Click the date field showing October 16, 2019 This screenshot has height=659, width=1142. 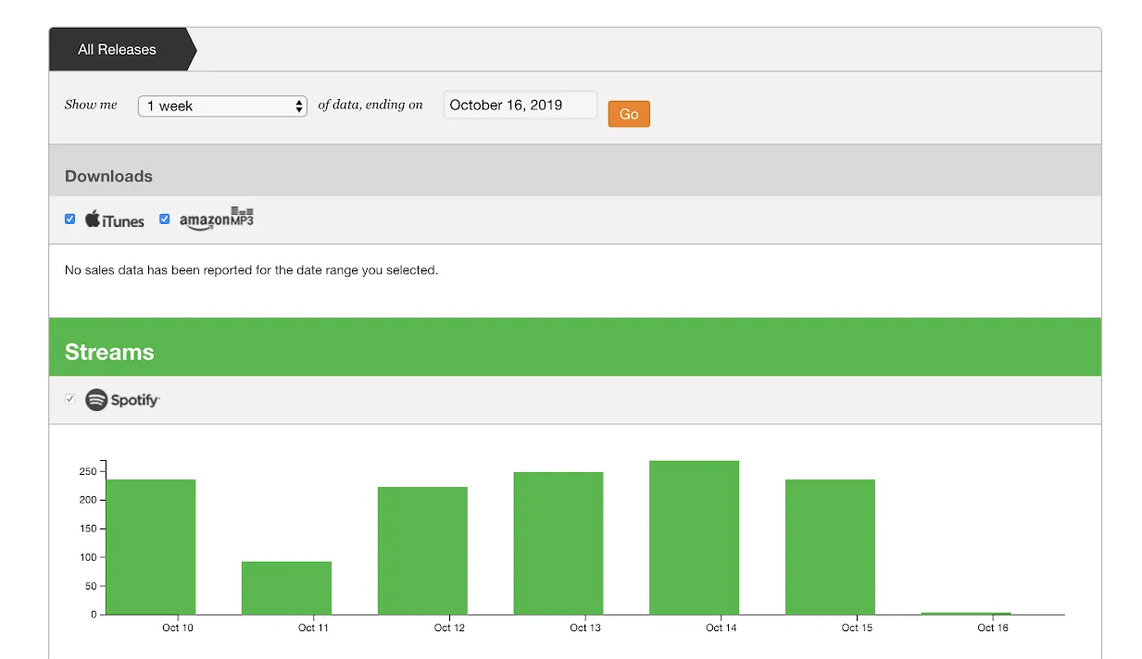click(520, 105)
